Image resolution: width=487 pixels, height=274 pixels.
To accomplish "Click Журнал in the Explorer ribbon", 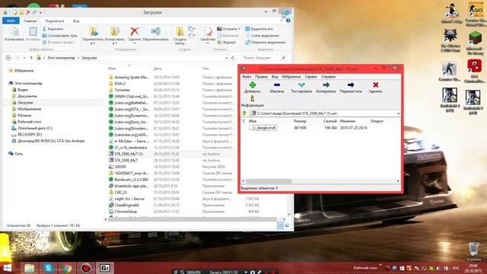I will [227, 43].
